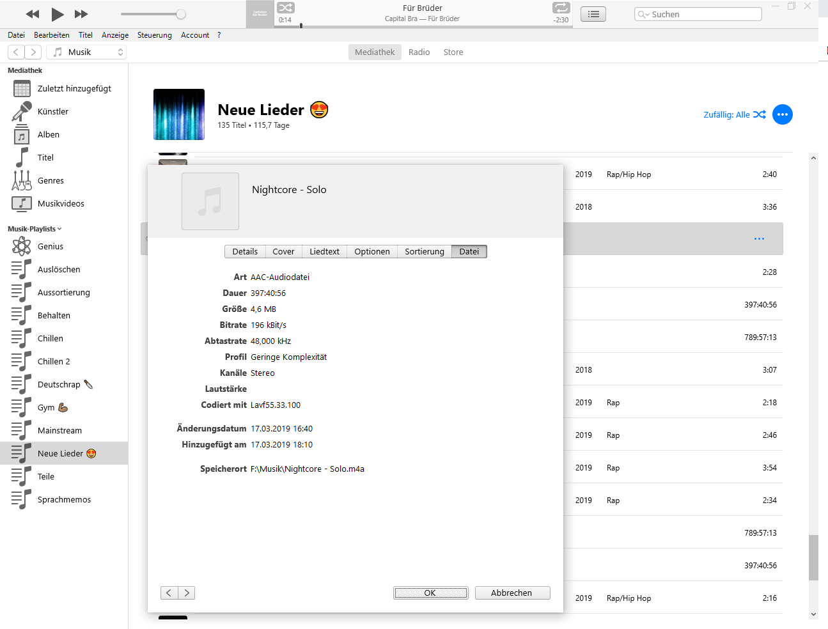
Task: Open Musikvideos in the sidebar
Action: coord(61,204)
